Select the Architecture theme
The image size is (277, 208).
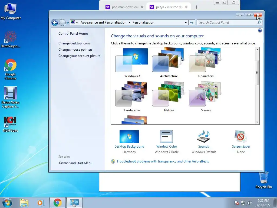(169, 63)
